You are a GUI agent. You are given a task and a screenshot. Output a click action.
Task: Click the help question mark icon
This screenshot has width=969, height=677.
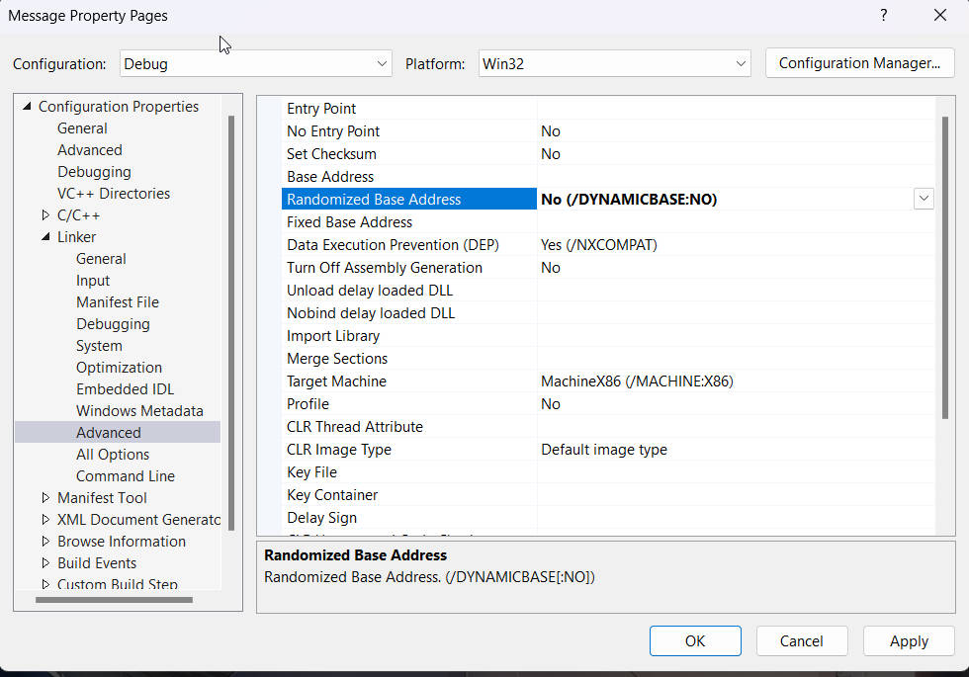point(883,16)
